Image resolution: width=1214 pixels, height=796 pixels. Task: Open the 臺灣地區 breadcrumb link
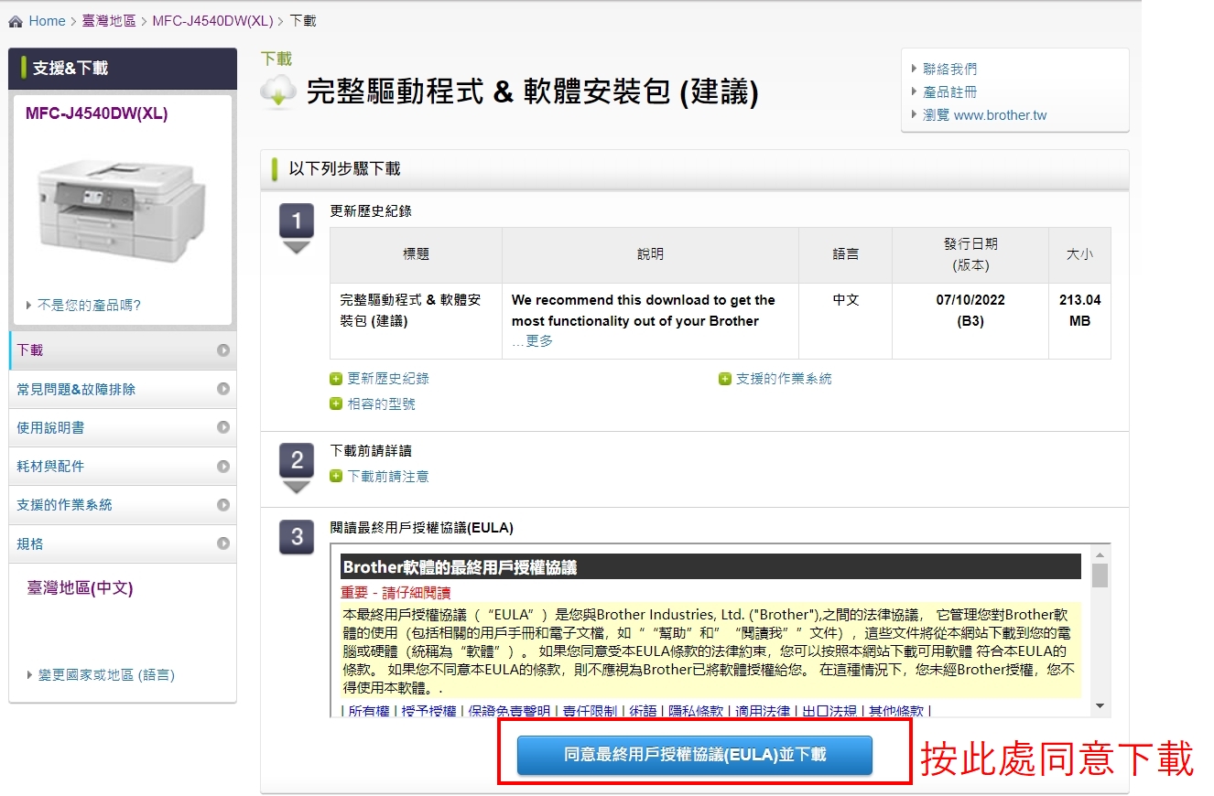coord(109,20)
